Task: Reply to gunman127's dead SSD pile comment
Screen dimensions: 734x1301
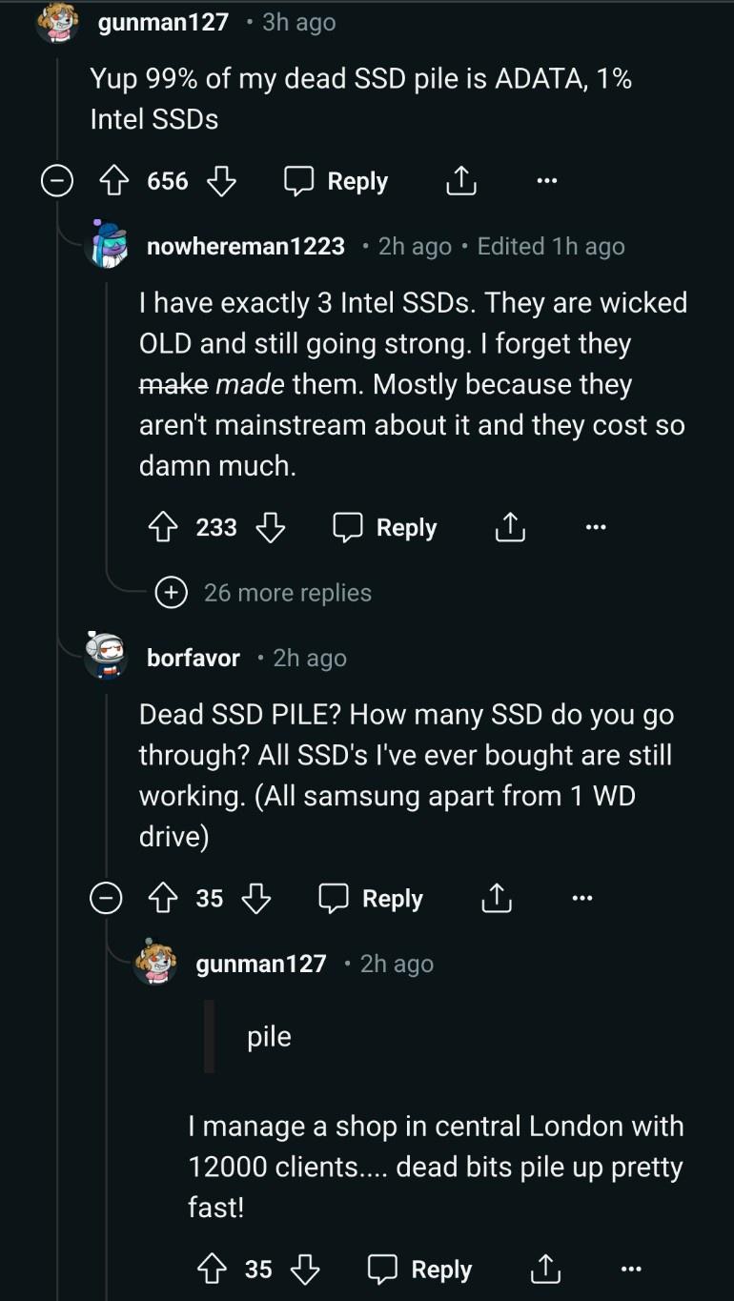Action: [x=337, y=181]
